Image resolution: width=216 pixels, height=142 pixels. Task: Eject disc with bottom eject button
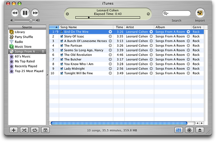pyautogui.click(x=200, y=130)
